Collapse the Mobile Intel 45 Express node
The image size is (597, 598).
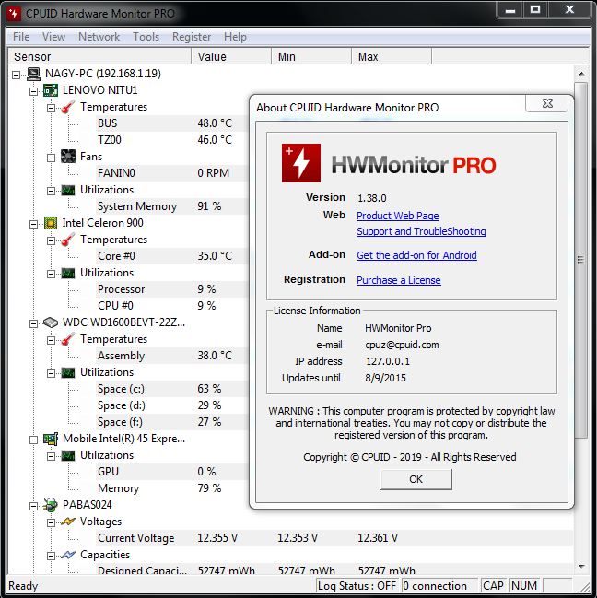33,440
